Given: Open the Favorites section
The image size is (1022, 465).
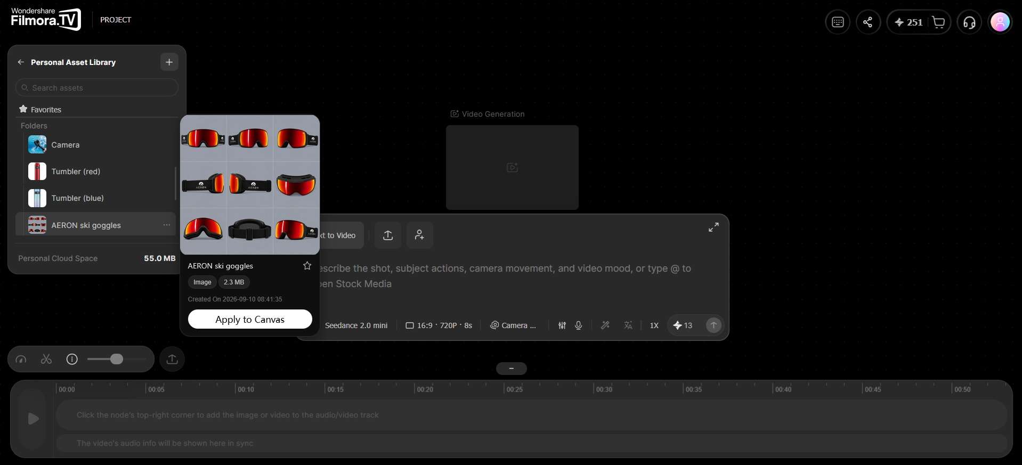Looking at the screenshot, I should pyautogui.click(x=97, y=109).
